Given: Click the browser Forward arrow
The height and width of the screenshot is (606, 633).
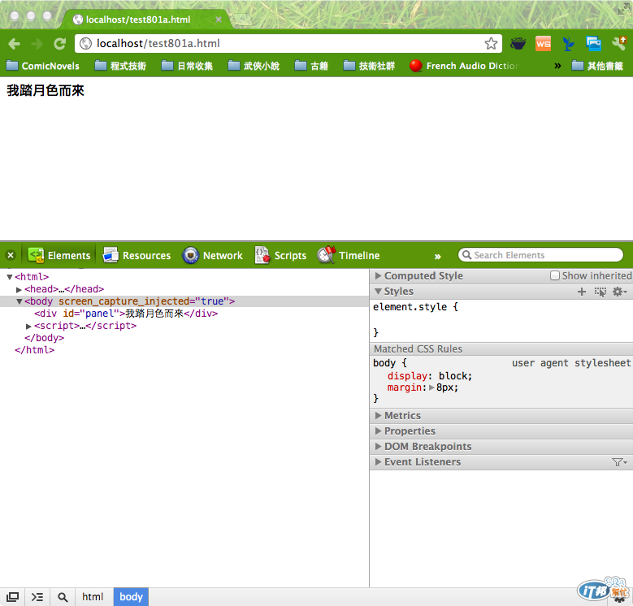Looking at the screenshot, I should [37, 44].
